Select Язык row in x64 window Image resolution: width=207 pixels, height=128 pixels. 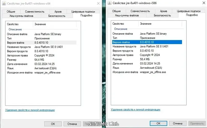41,68
